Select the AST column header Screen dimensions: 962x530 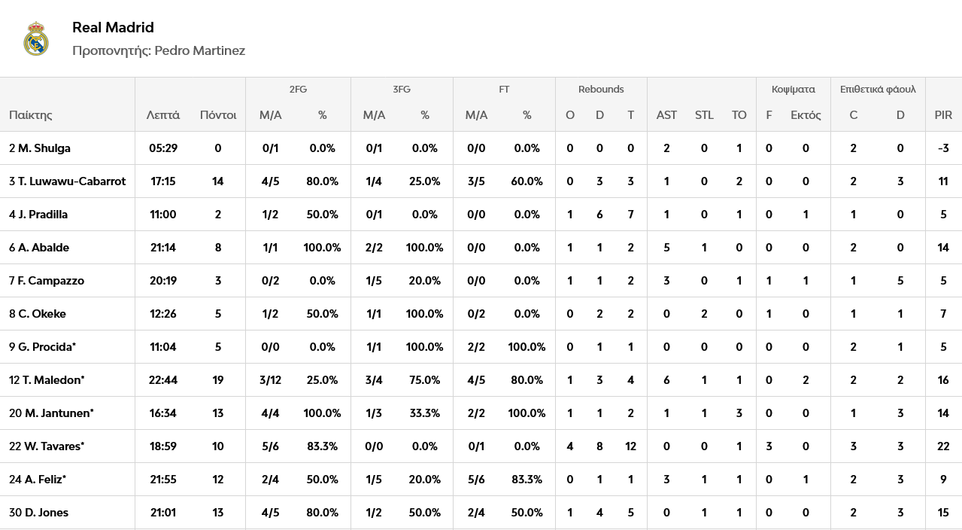[666, 115]
